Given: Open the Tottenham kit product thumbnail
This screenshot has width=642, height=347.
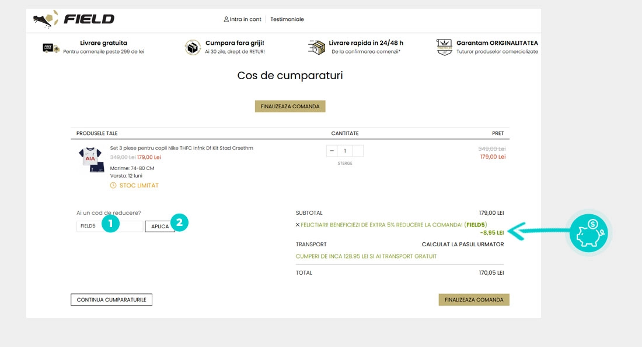Looking at the screenshot, I should pyautogui.click(x=91, y=160).
